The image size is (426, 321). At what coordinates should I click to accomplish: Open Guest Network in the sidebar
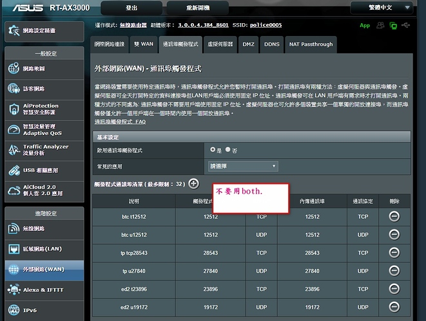pyautogui.click(x=44, y=89)
